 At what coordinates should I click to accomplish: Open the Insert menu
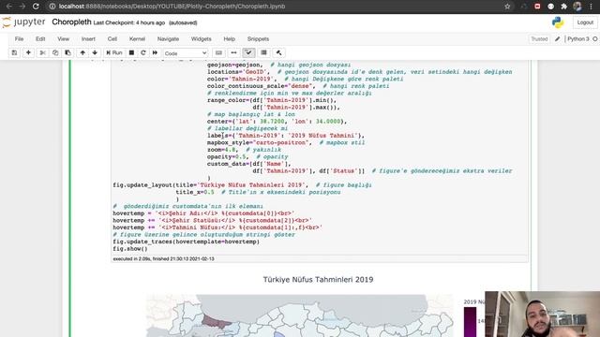click(88, 39)
